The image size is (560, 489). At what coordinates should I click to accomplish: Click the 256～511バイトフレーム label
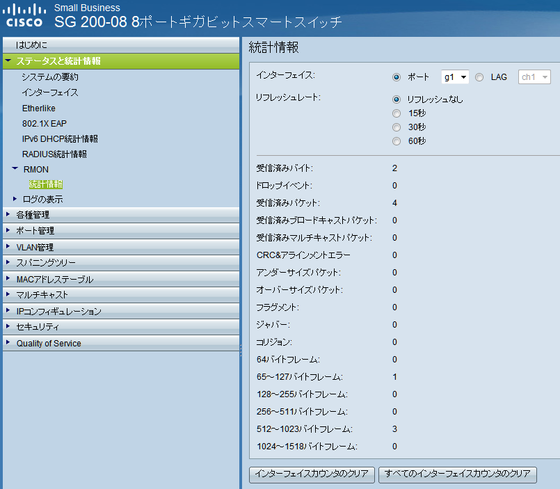tap(302, 412)
